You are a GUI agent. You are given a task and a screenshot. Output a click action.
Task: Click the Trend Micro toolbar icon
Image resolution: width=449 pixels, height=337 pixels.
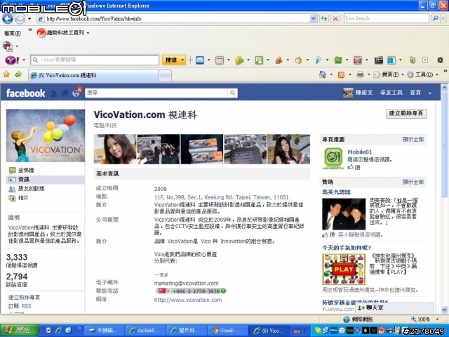pyautogui.click(x=41, y=33)
